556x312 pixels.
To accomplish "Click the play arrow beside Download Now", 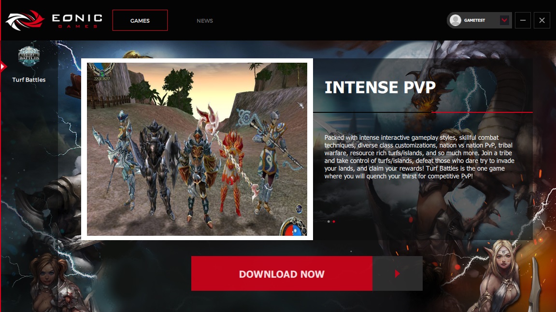I will click(398, 273).
